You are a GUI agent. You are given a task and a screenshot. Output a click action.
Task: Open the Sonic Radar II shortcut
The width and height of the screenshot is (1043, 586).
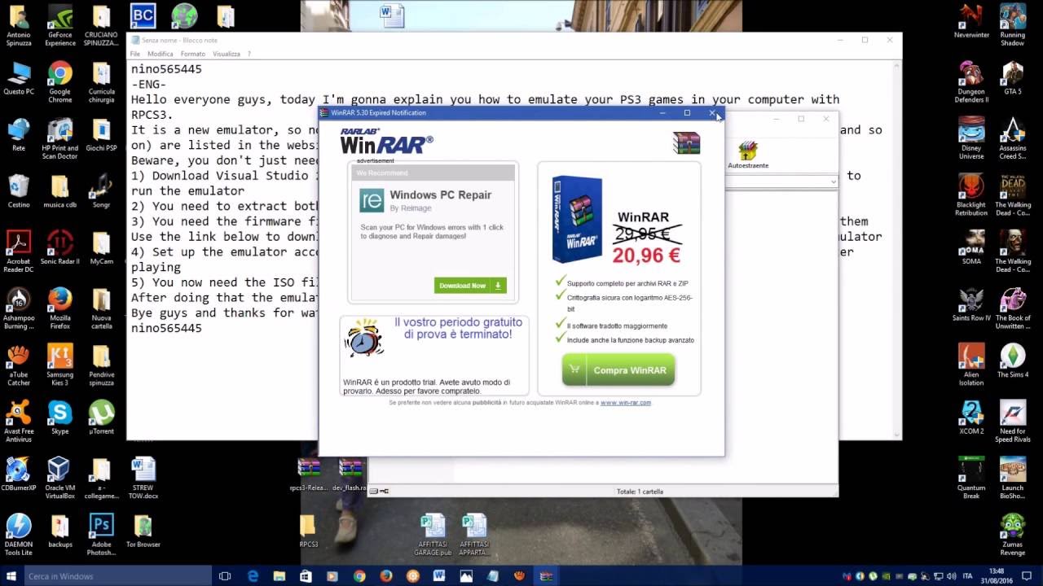pyautogui.click(x=59, y=247)
